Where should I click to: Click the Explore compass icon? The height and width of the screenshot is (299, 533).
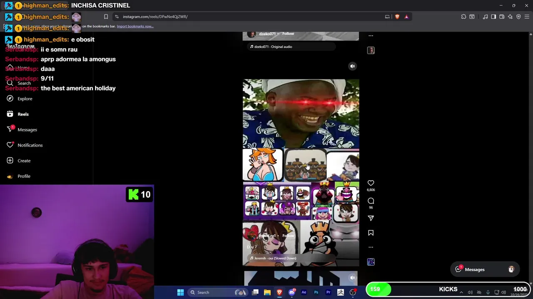10,98
